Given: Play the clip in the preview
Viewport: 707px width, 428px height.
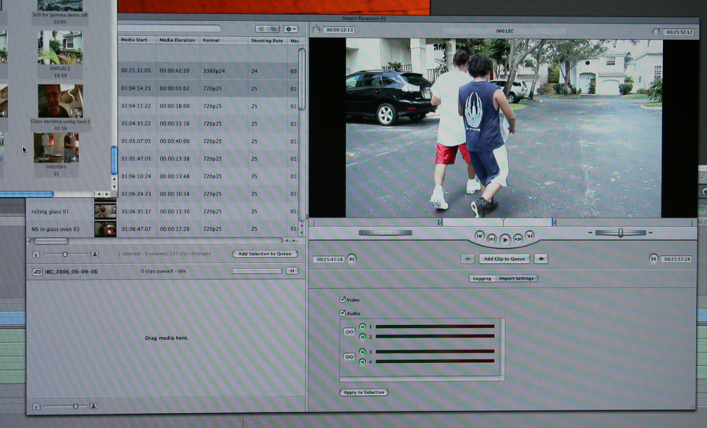Looking at the screenshot, I should coord(504,240).
